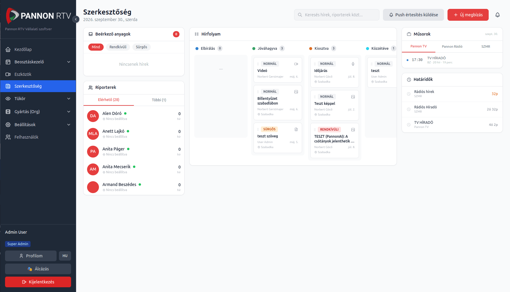
Task: Click document icon on teszt szöveg card
Action: pos(296,129)
